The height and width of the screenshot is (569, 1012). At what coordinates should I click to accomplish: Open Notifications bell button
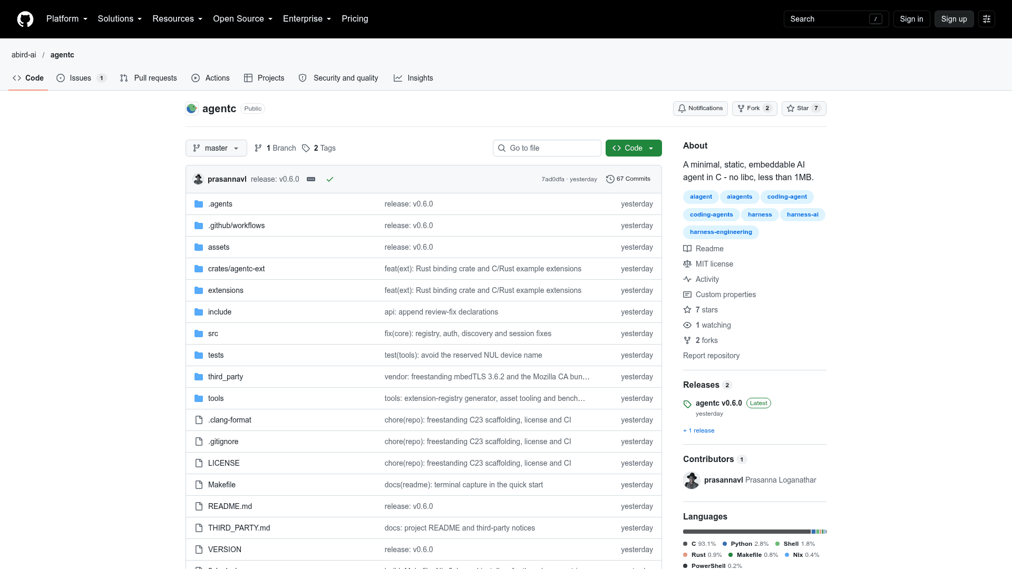700,109
